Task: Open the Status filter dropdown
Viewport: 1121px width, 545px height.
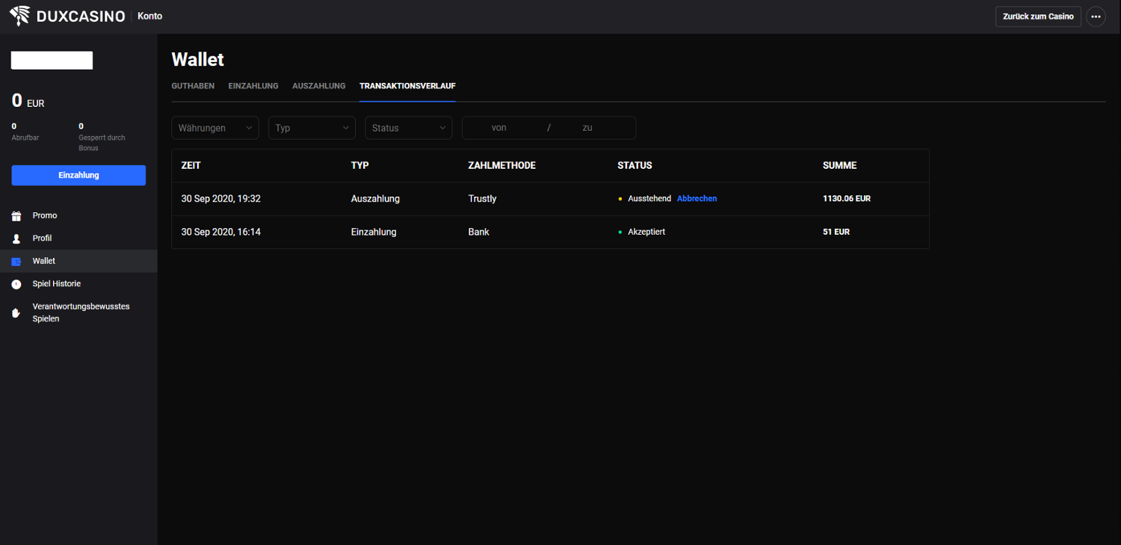Action: pos(409,128)
